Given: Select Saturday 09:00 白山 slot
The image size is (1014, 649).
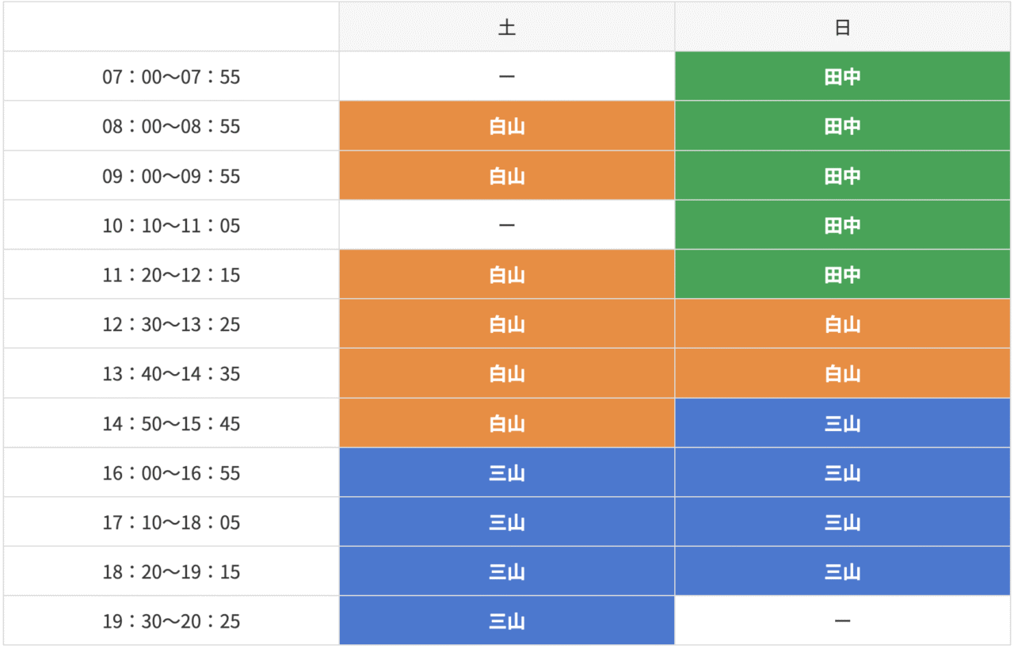Looking at the screenshot, I should (507, 176).
